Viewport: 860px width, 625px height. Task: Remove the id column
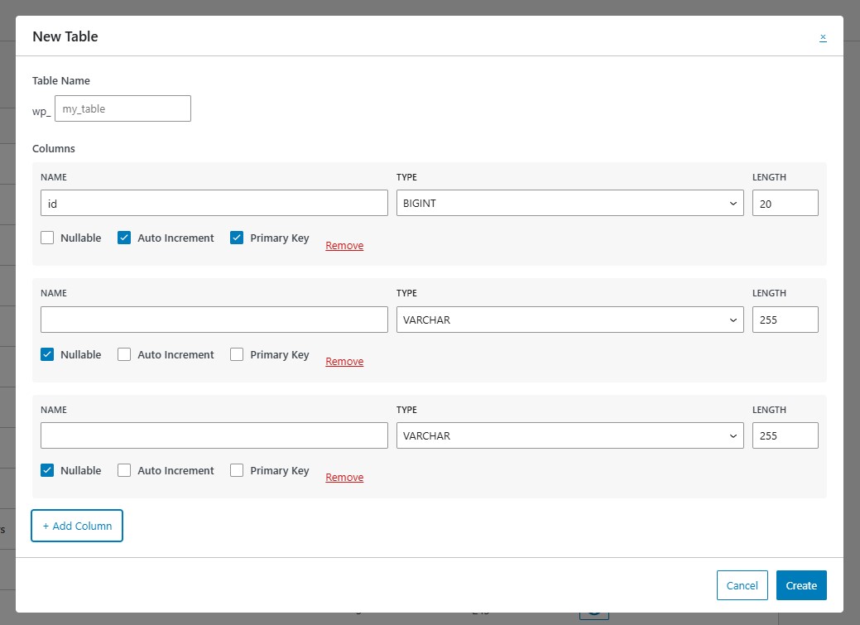(344, 245)
